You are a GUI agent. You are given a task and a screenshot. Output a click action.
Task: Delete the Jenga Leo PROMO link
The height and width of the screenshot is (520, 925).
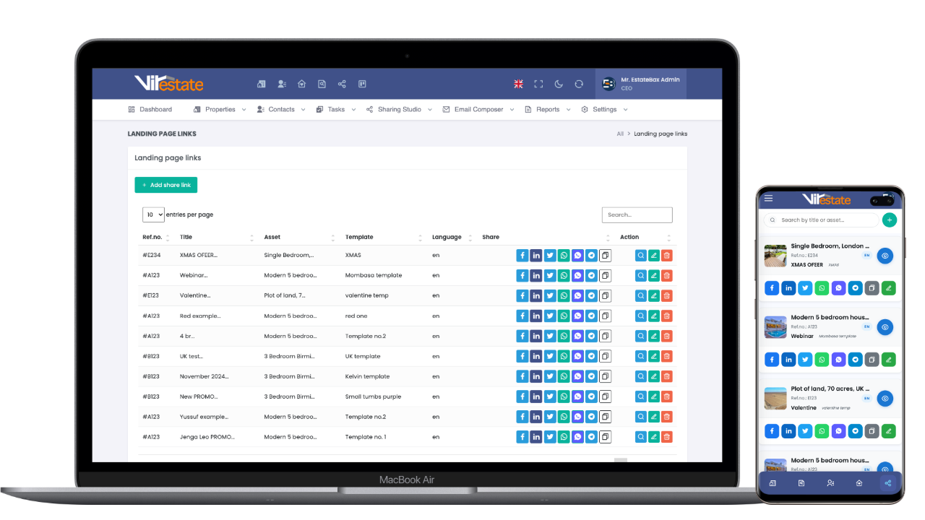point(666,437)
